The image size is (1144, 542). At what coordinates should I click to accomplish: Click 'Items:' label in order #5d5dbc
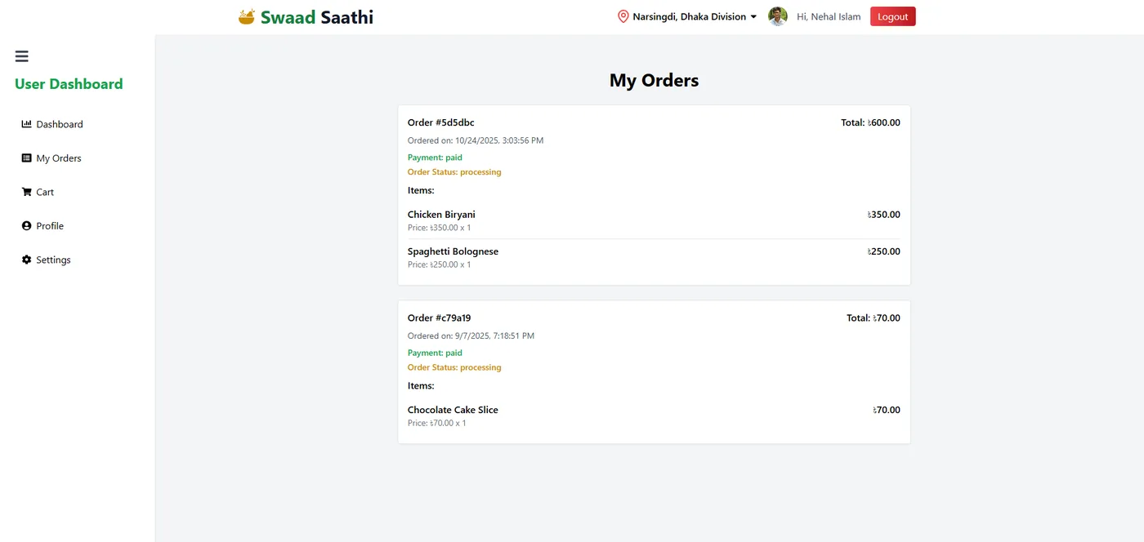click(421, 190)
